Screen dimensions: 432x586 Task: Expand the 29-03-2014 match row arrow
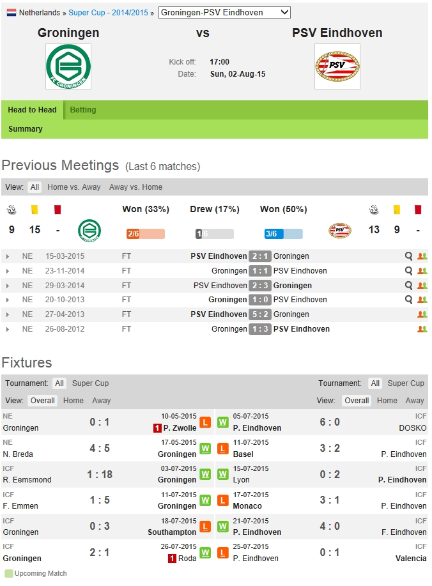pyautogui.click(x=8, y=286)
